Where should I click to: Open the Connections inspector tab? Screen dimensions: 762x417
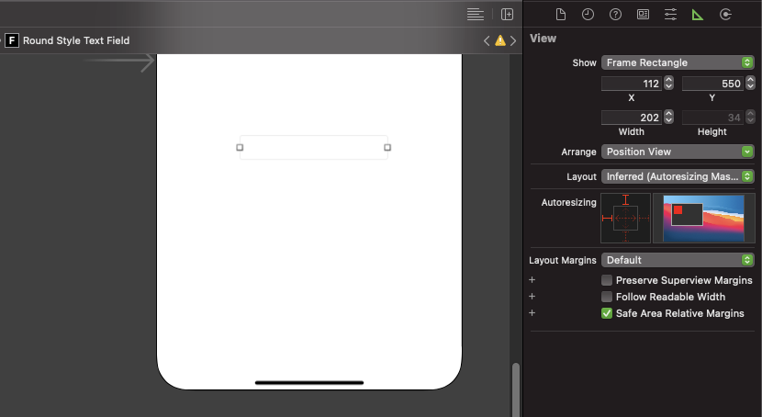(x=725, y=15)
